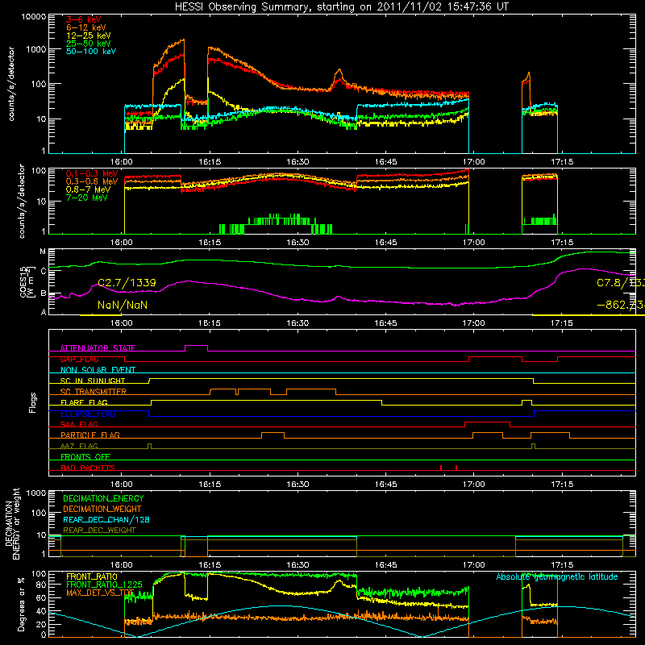Click the Flags axis title
The image size is (645, 645).
[x=32, y=402]
